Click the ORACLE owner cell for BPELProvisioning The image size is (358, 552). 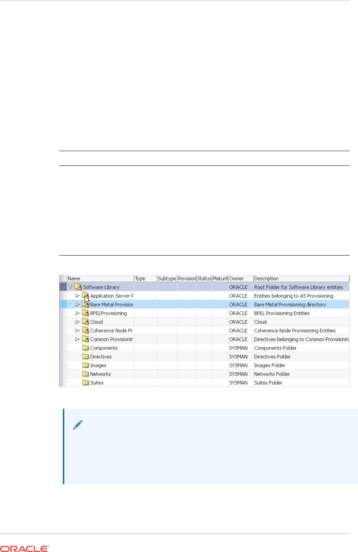click(238, 313)
